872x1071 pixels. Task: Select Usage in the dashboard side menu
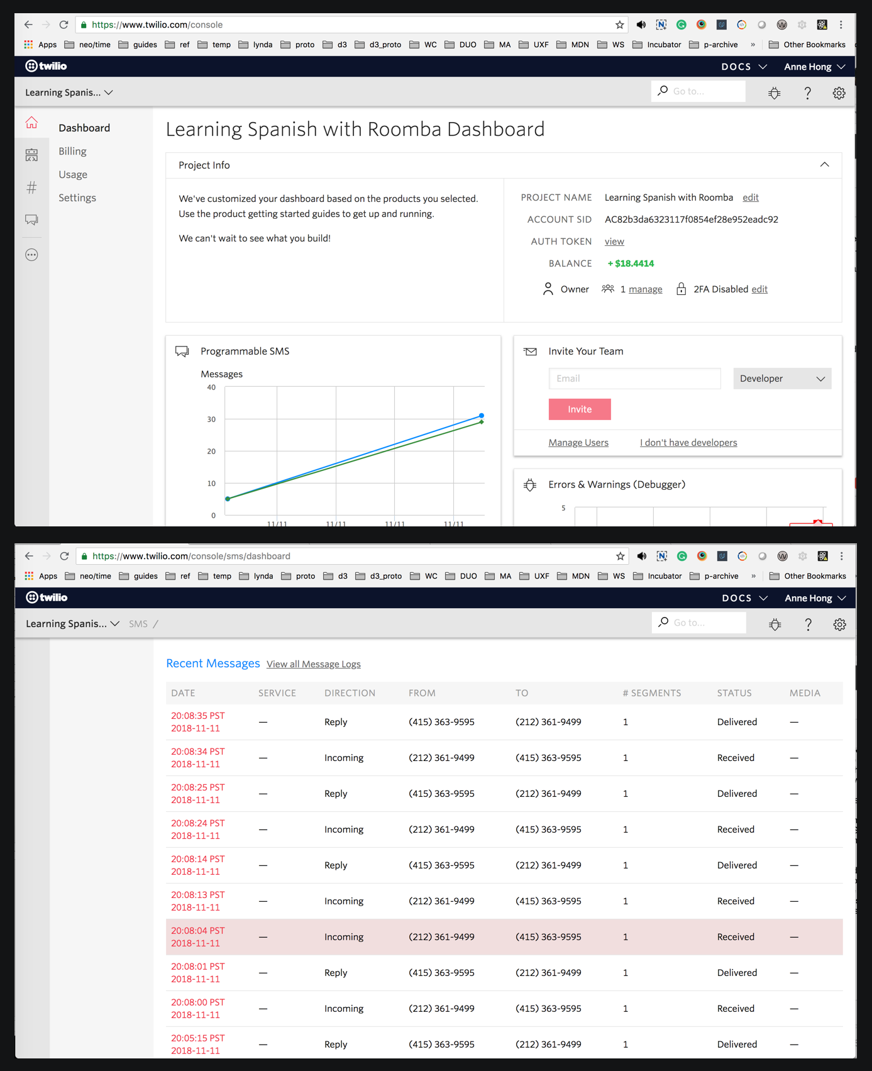73,174
